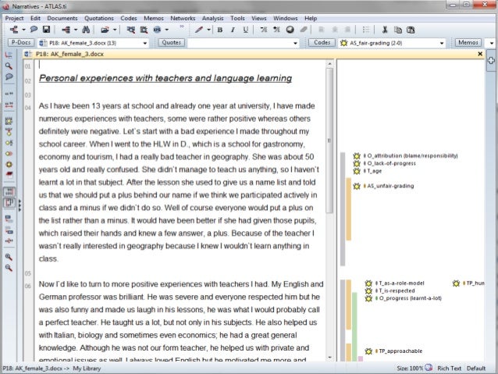Open the Project menu
498x374 pixels.
[14, 18]
